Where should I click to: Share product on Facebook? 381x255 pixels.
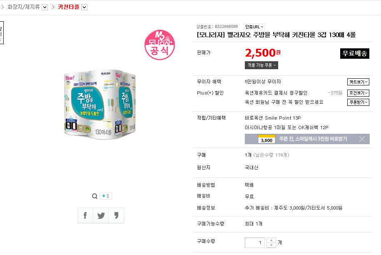(x=85, y=215)
